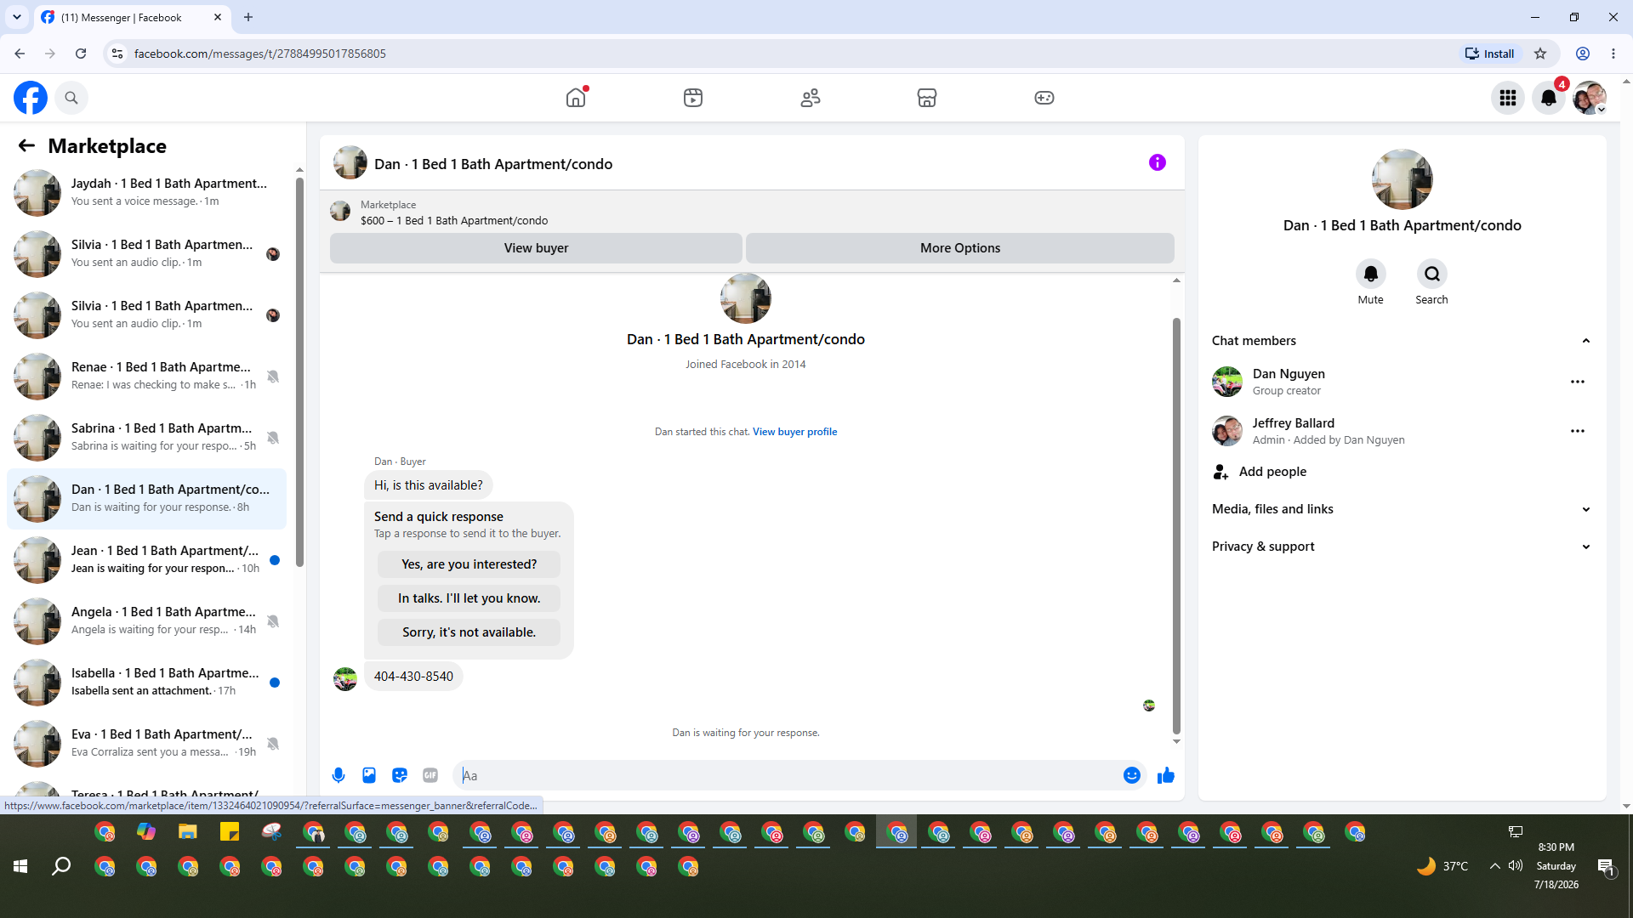Send quick reply 'Yes, are you interested?'
Screen dimensions: 1633x918
pyautogui.click(x=469, y=564)
